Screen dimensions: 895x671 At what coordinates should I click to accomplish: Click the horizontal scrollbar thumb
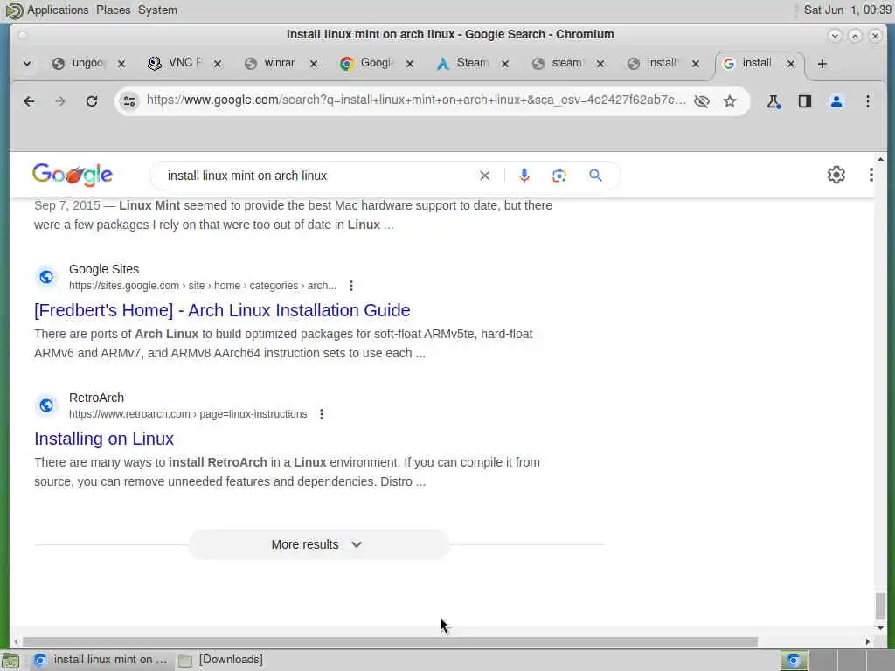(x=389, y=642)
